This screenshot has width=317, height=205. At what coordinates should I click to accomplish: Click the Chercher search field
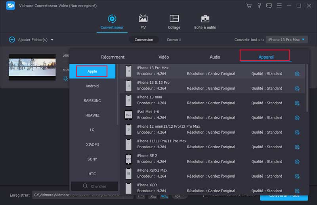(95, 186)
